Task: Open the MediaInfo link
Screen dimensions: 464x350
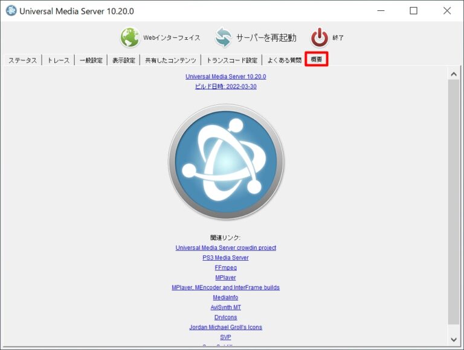Action: tap(225, 297)
